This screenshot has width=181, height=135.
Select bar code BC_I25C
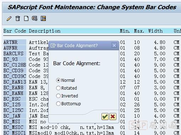point(15,110)
